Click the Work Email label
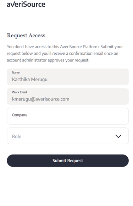This screenshot has height=206, width=133. point(20,92)
